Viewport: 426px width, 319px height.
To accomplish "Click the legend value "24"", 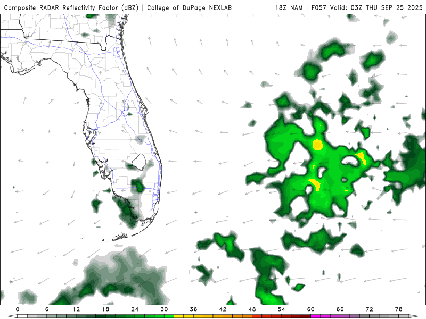I will [135, 309].
